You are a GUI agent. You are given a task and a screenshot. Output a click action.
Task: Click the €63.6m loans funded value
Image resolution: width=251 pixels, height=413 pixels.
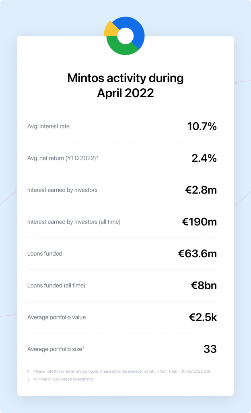[x=197, y=254]
